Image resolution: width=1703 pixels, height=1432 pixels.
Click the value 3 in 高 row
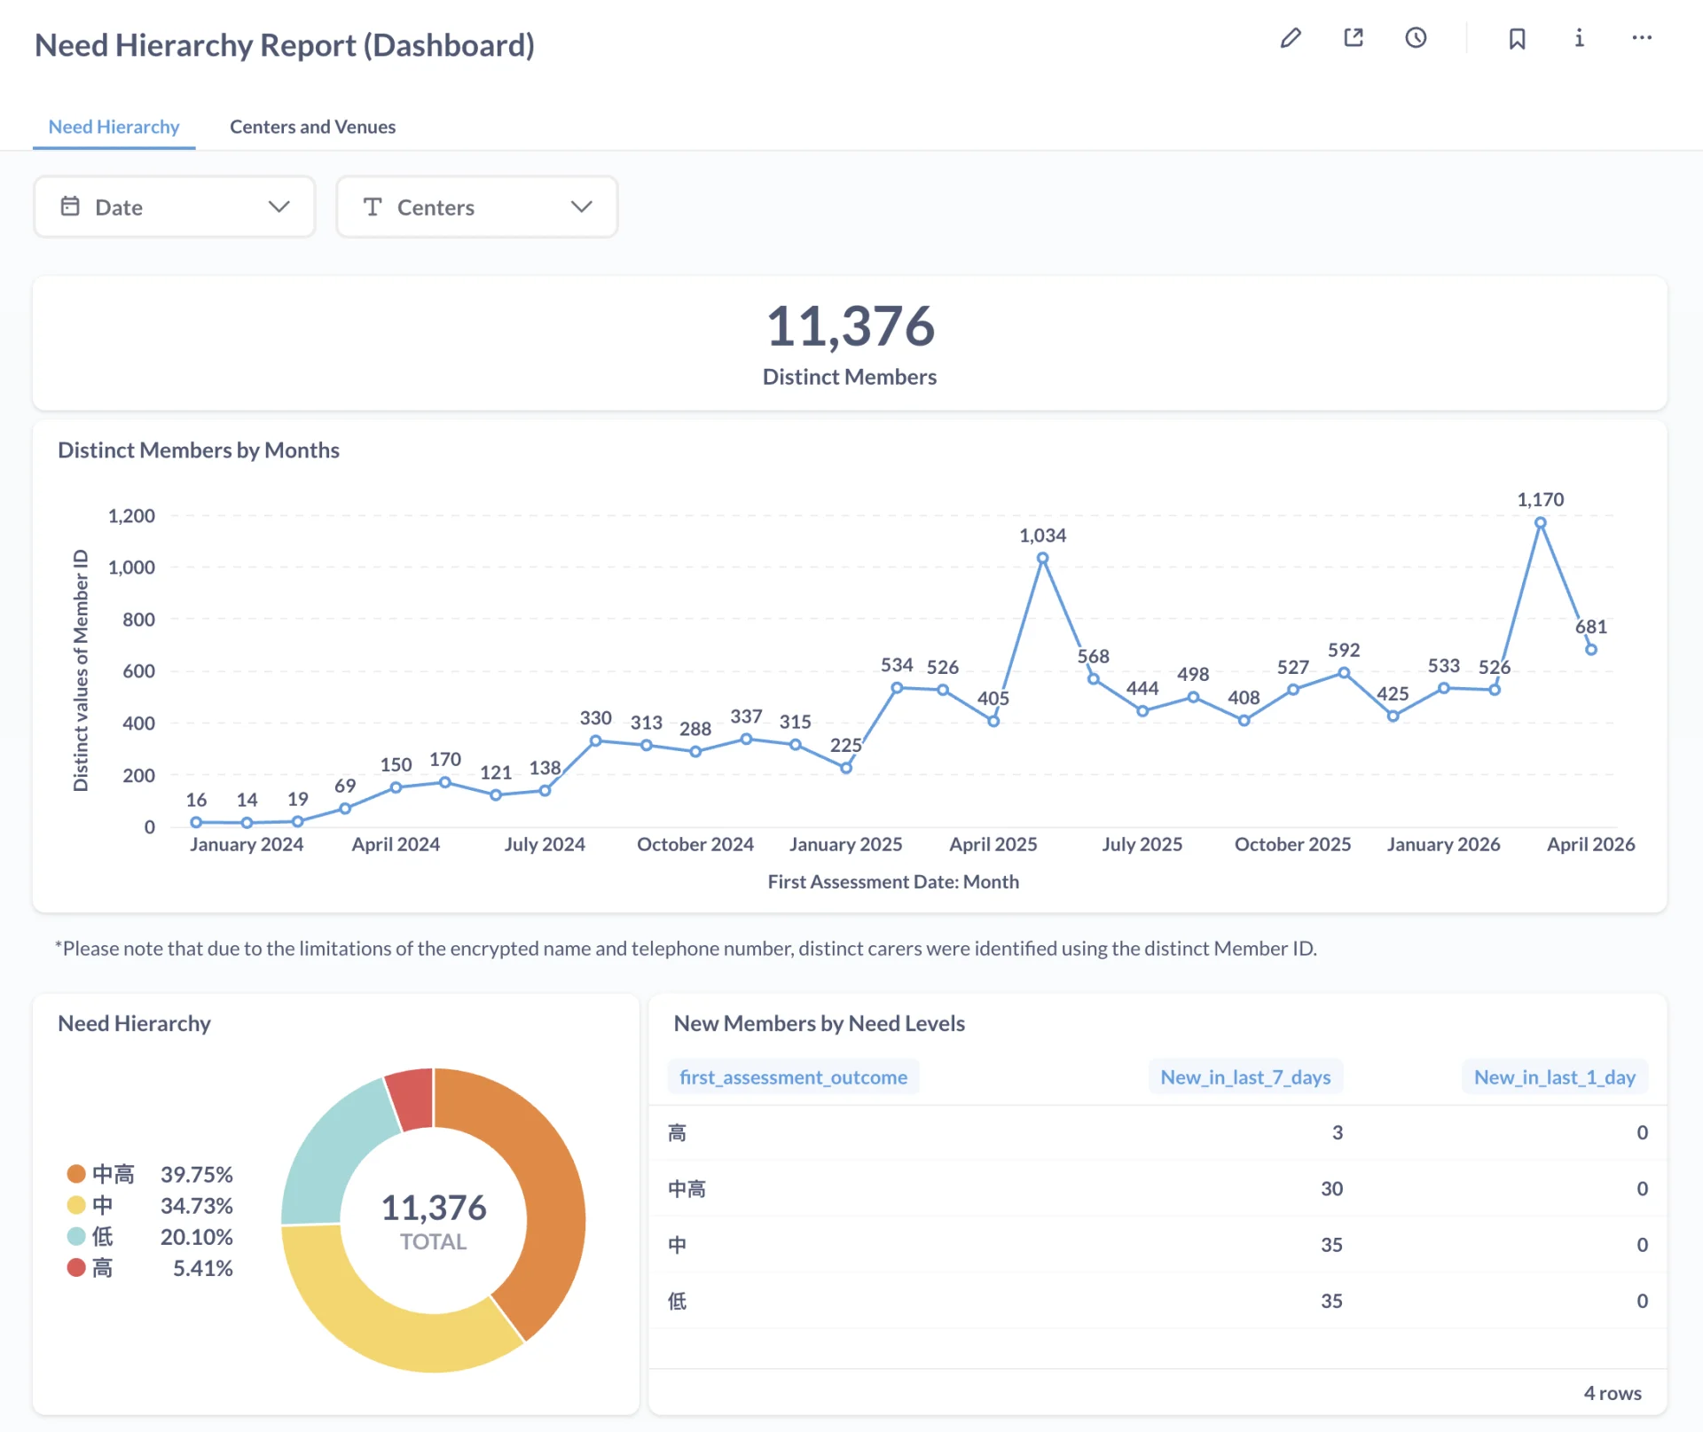(x=1338, y=1133)
